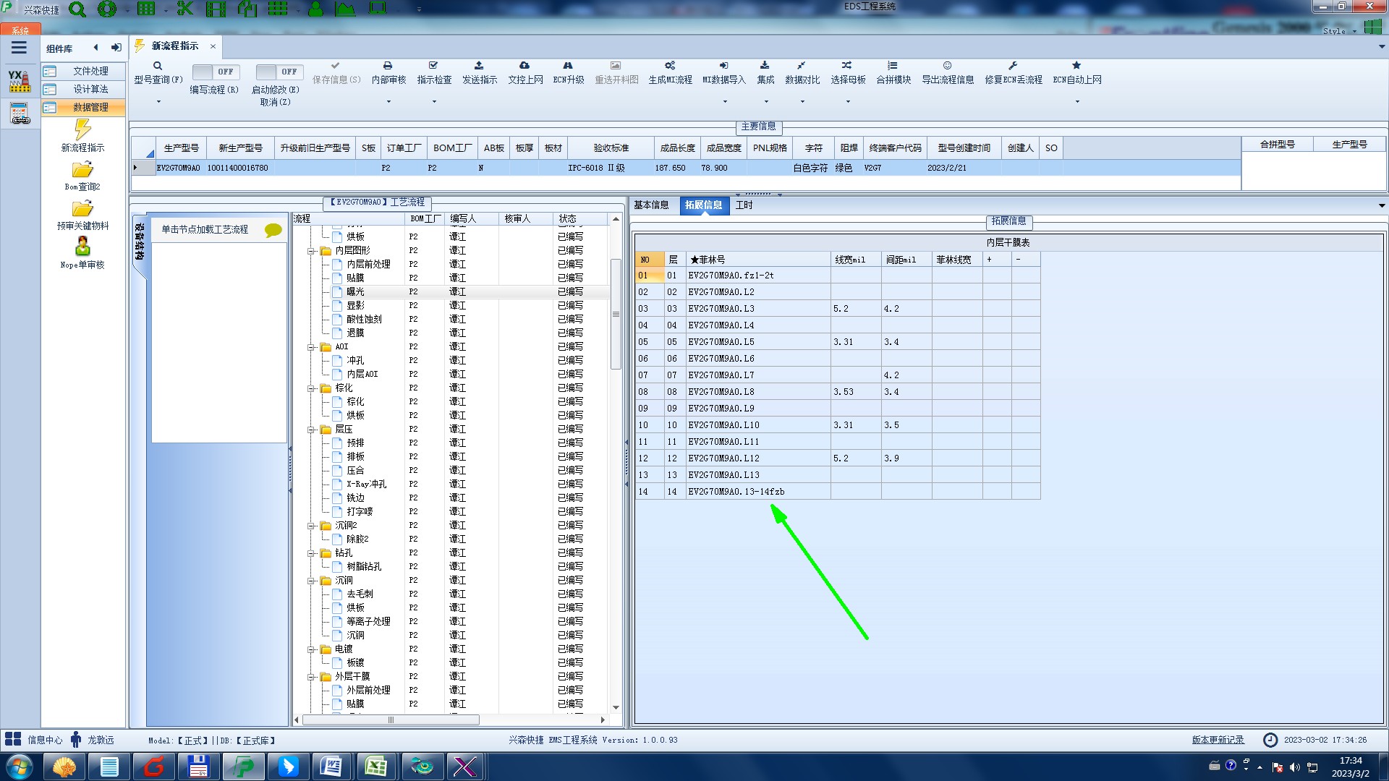Select 数据管理 in the component library

pyautogui.click(x=90, y=107)
